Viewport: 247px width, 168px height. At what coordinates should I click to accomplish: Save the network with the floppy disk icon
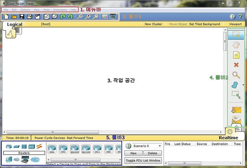[22, 16]
